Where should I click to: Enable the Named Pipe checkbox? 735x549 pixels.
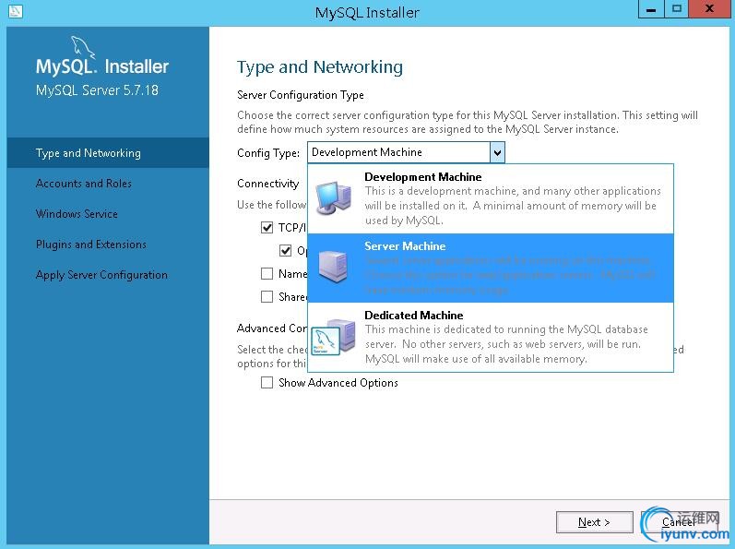[267, 273]
